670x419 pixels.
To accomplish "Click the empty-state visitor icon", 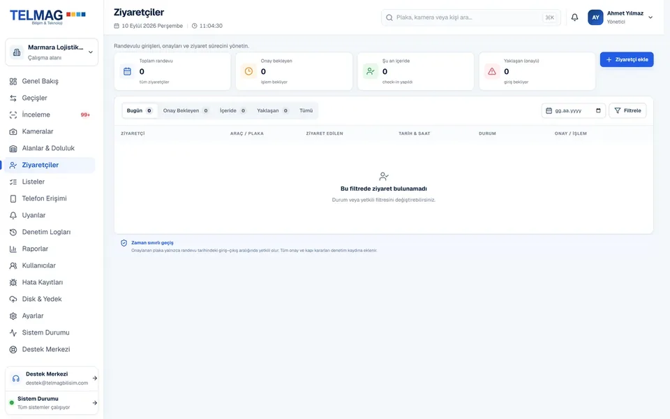I will 384,176.
